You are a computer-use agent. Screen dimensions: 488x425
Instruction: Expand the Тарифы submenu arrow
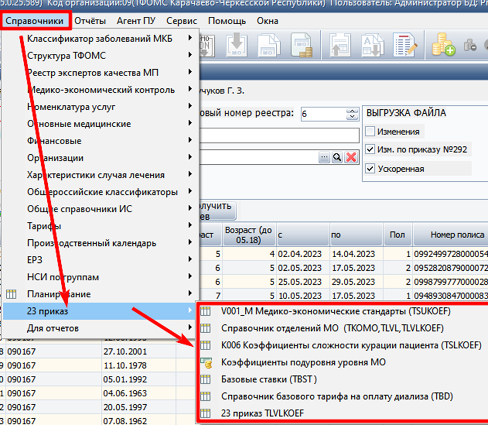pos(190,225)
